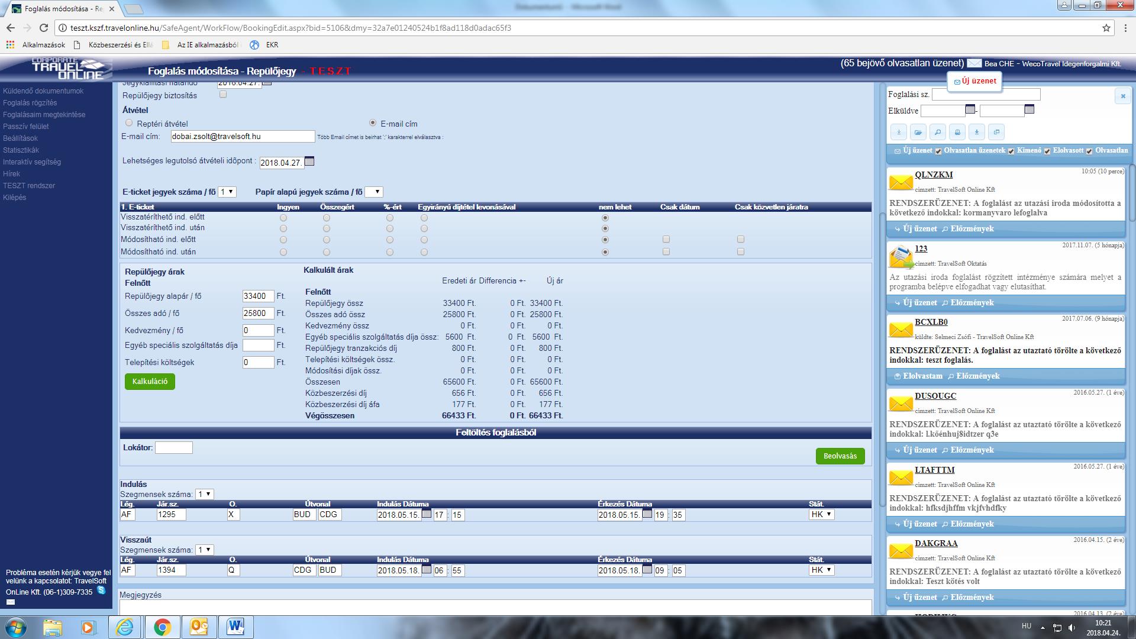Open Internet Explorer from the taskbar
The width and height of the screenshot is (1136, 639).
125,627
